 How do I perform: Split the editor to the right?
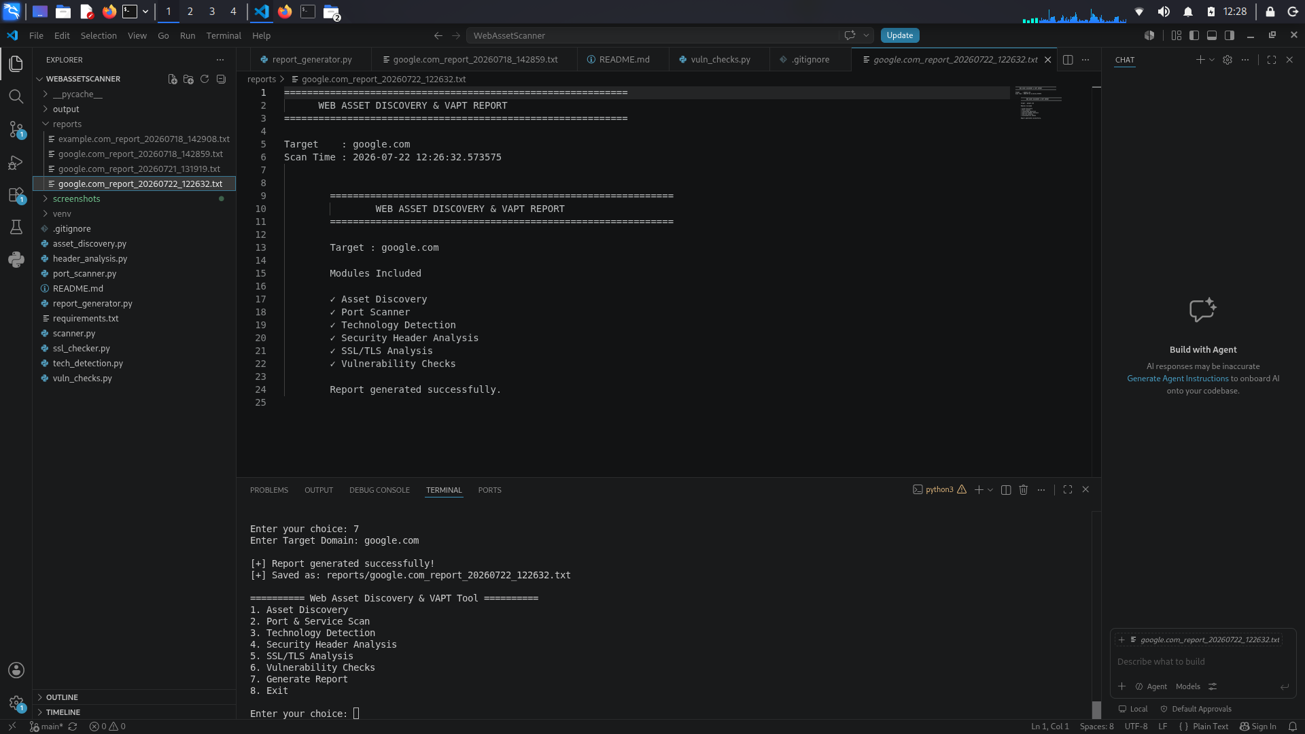(1068, 60)
